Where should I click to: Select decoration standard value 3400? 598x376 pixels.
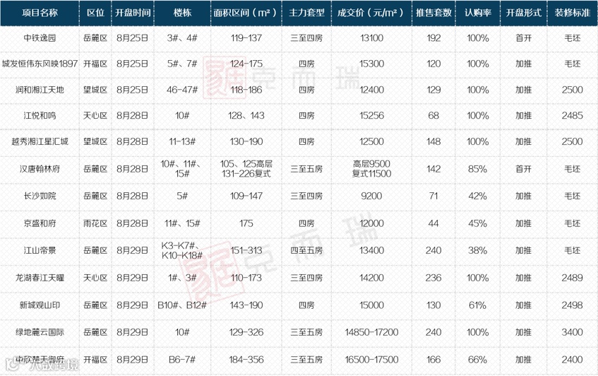pyautogui.click(x=573, y=332)
